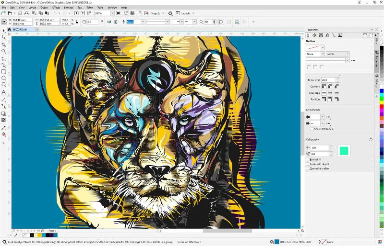Enable the Overprint outline checkbox
The width and height of the screenshot is (384, 246).
[308, 168]
